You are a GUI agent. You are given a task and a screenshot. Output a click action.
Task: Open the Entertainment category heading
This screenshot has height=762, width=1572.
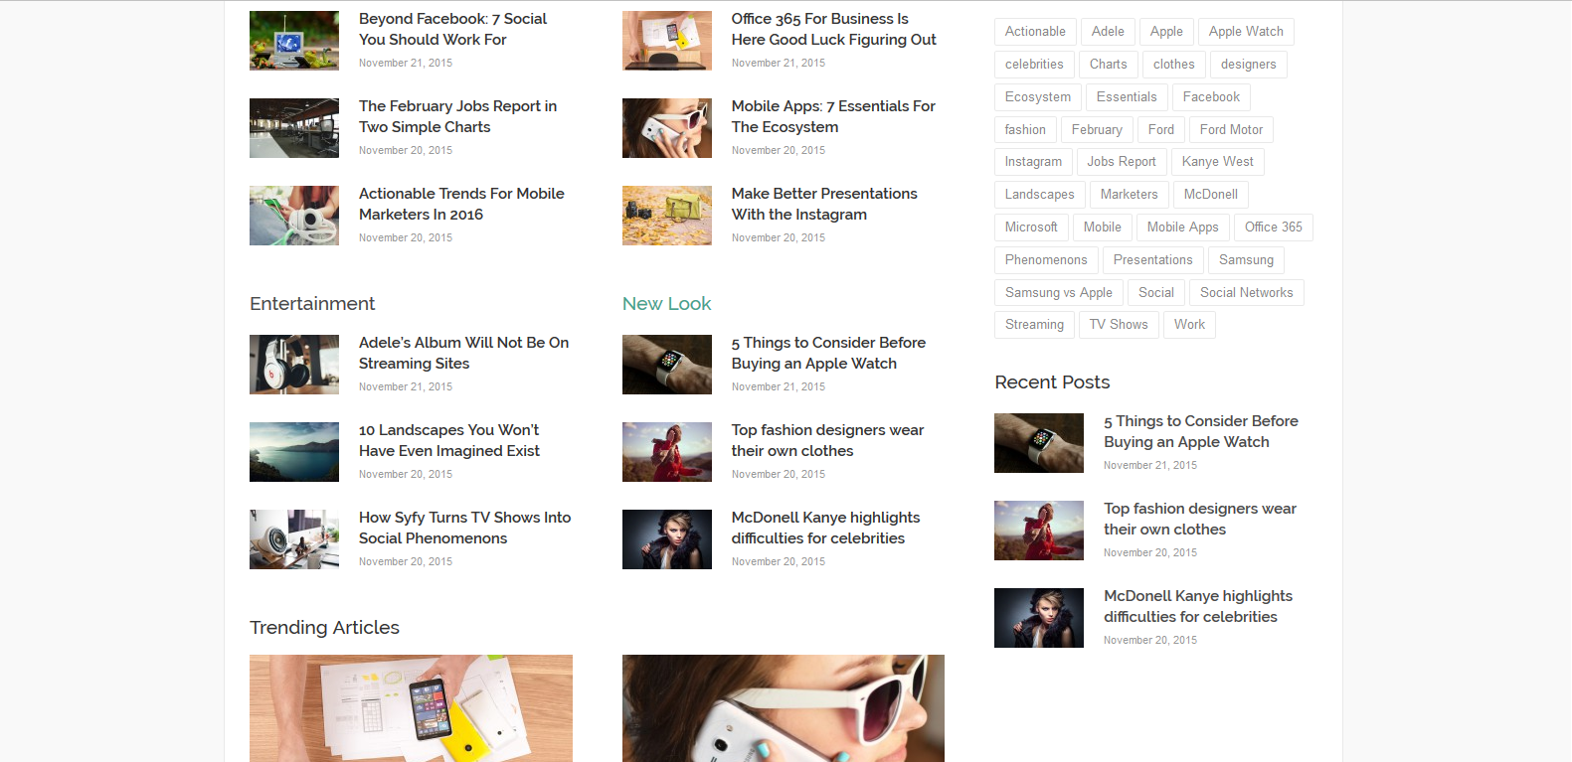click(312, 304)
